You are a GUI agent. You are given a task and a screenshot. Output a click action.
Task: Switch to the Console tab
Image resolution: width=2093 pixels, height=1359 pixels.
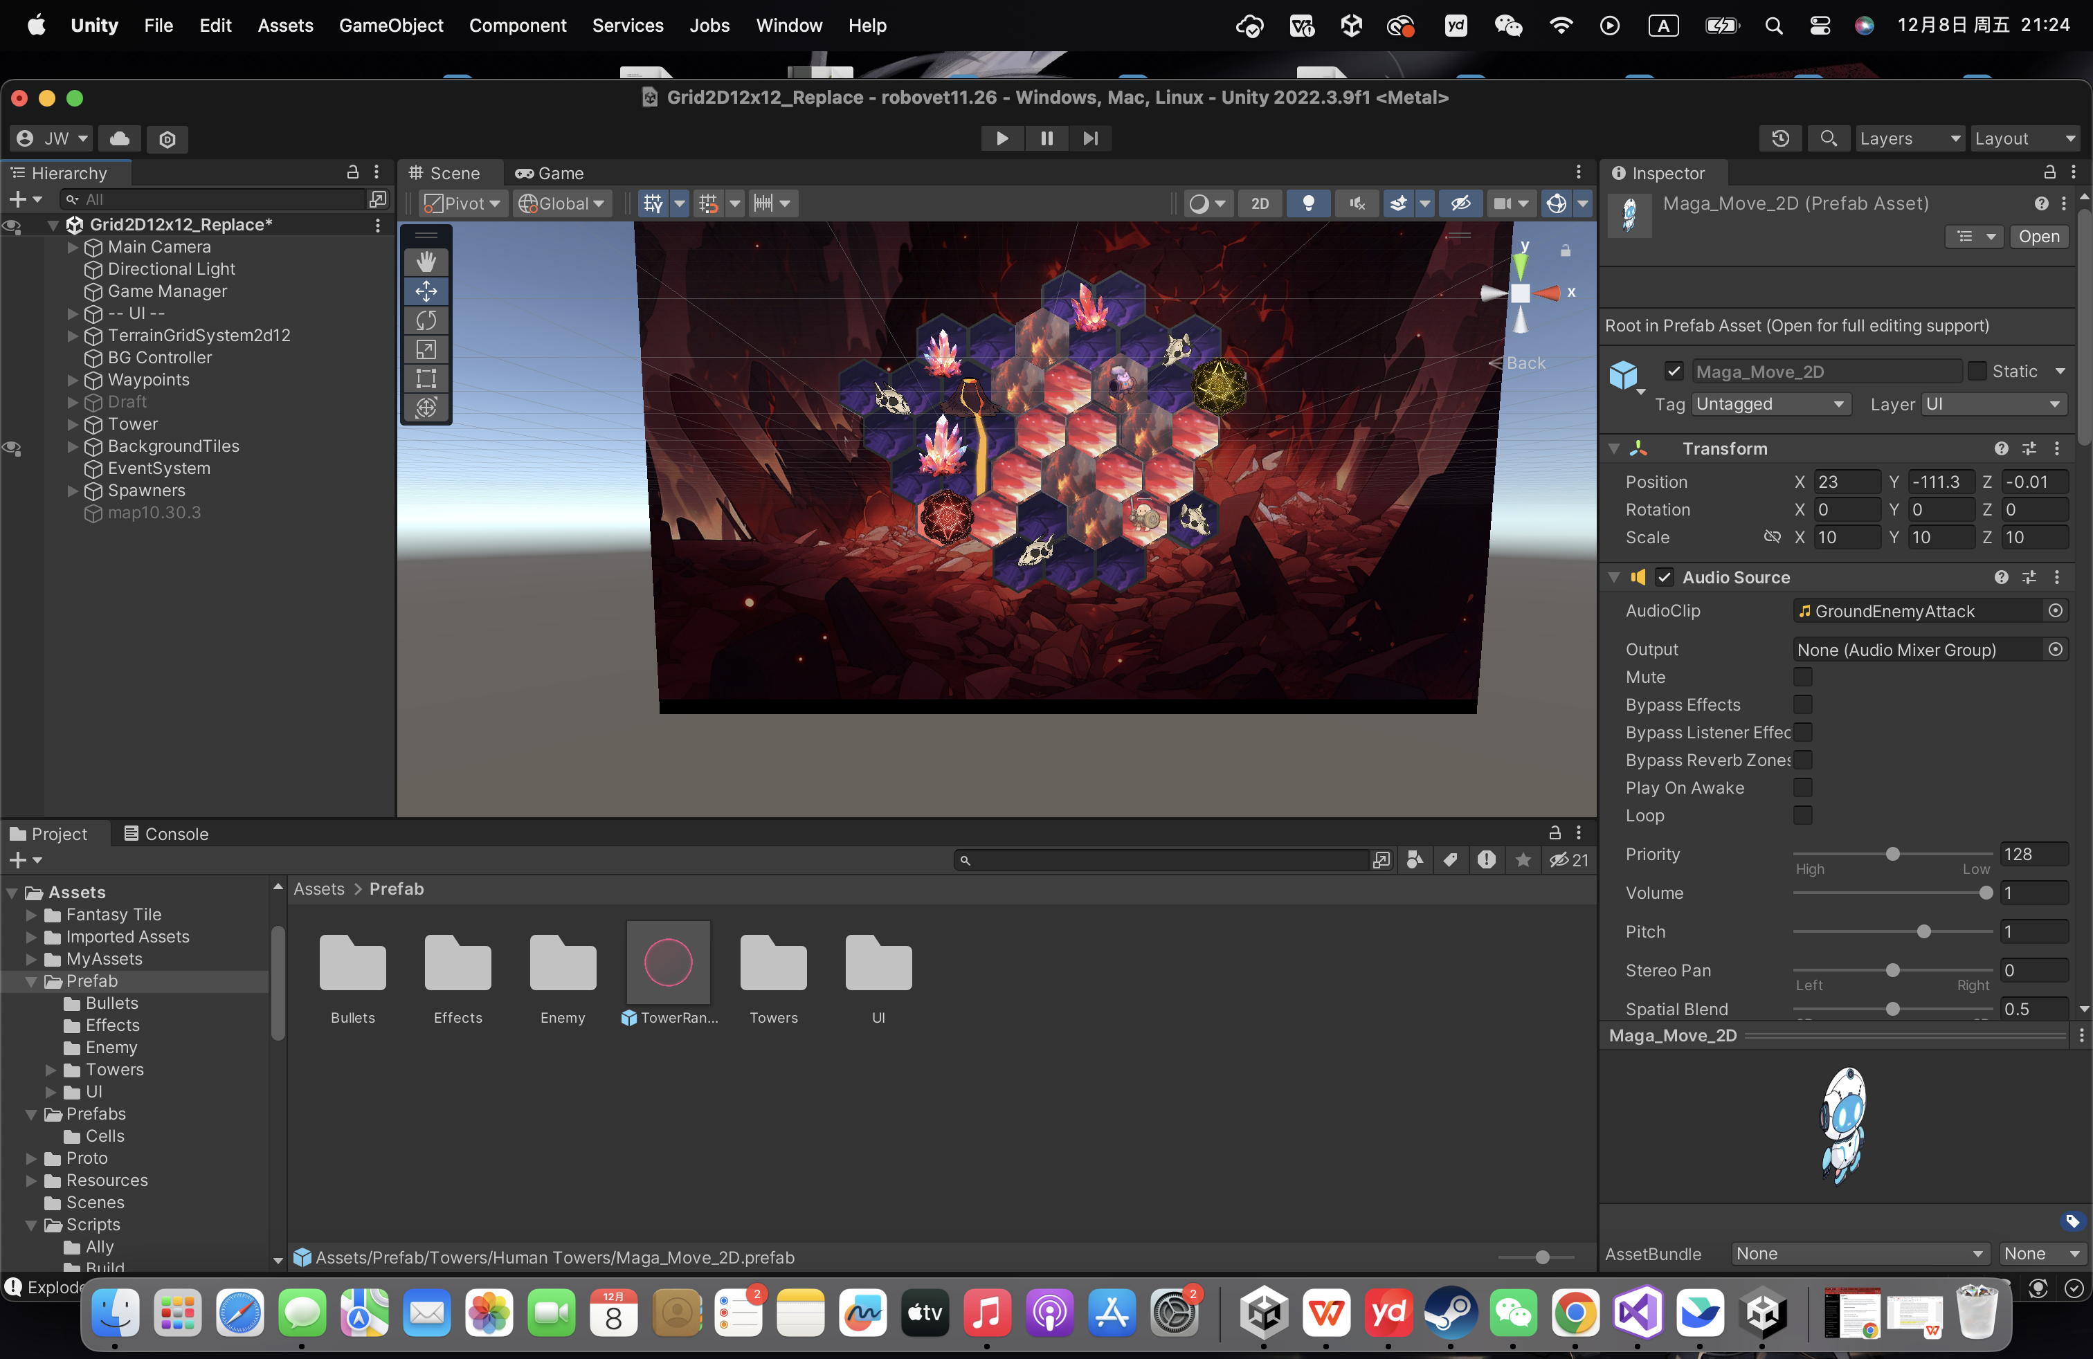(x=166, y=833)
